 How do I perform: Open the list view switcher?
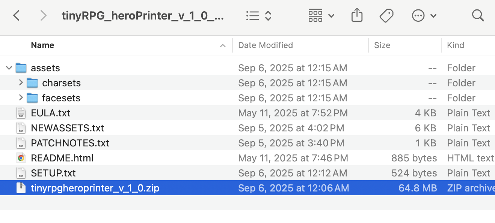[x=259, y=15]
